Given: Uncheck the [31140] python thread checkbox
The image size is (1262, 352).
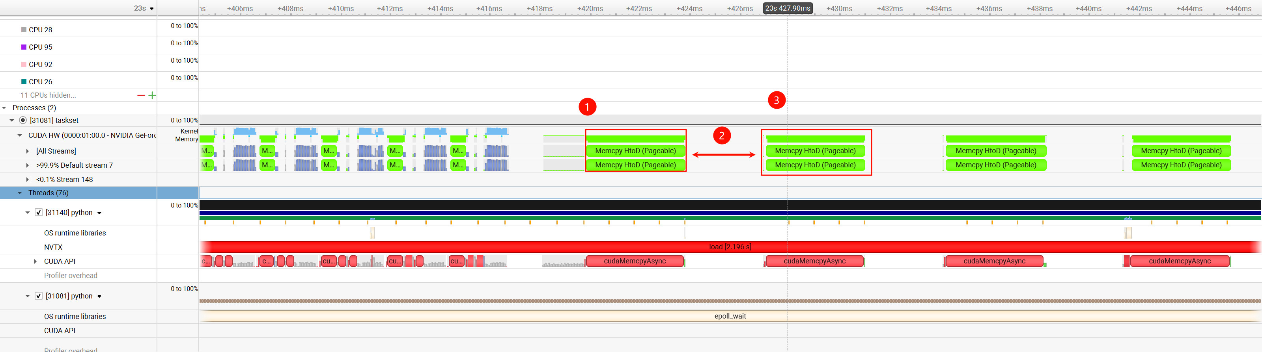Looking at the screenshot, I should tap(39, 213).
